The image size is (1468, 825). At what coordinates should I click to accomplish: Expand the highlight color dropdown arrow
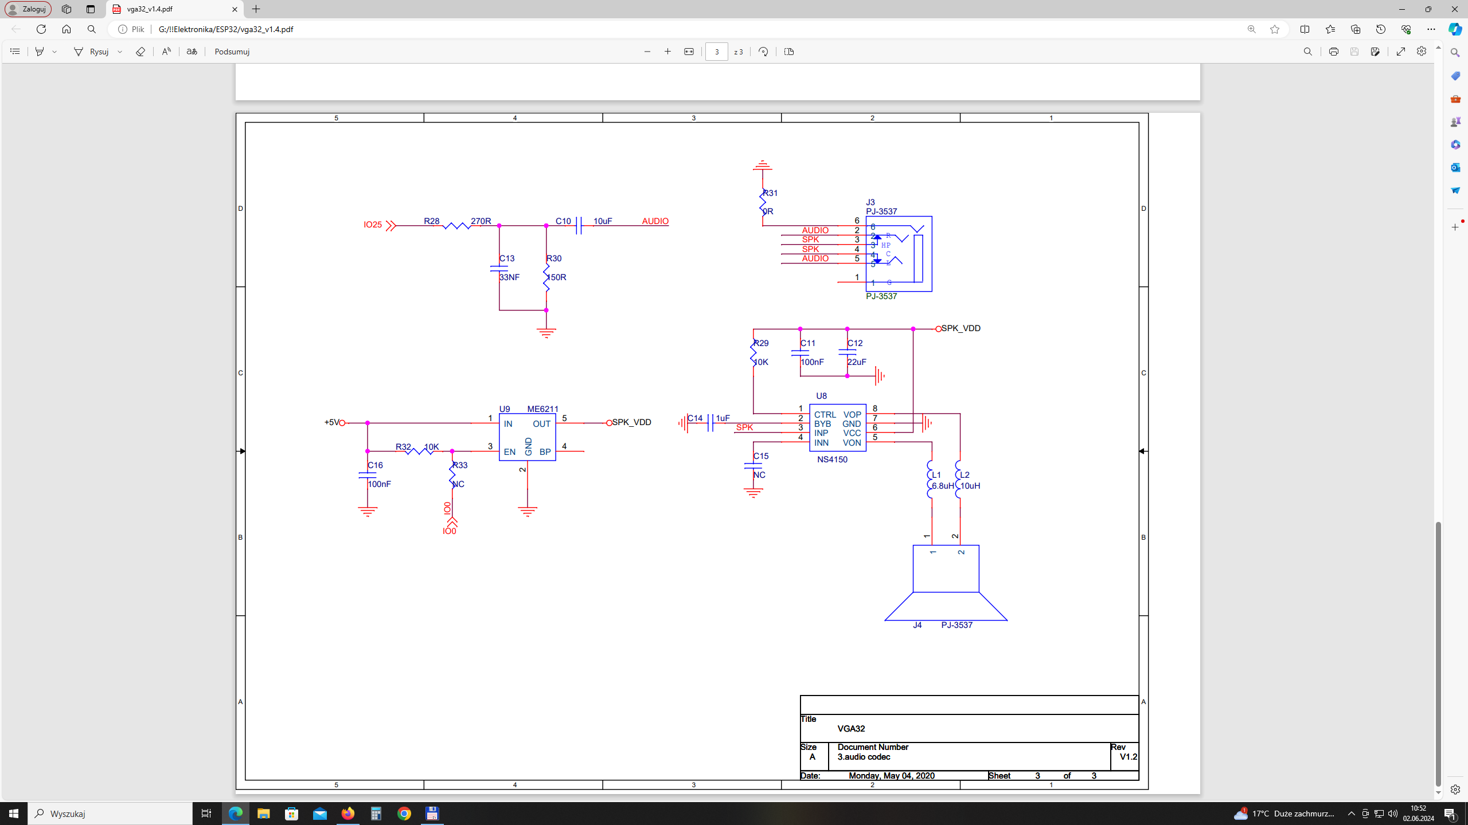click(55, 52)
